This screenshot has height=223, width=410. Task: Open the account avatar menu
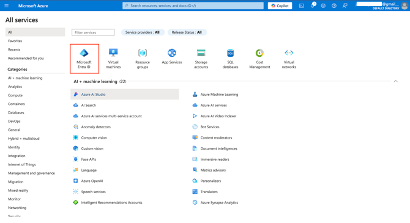(404, 5)
